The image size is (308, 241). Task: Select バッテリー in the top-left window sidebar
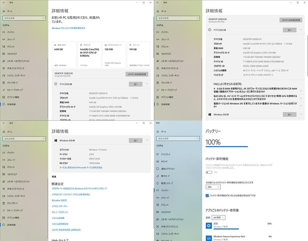(x=9, y=32)
